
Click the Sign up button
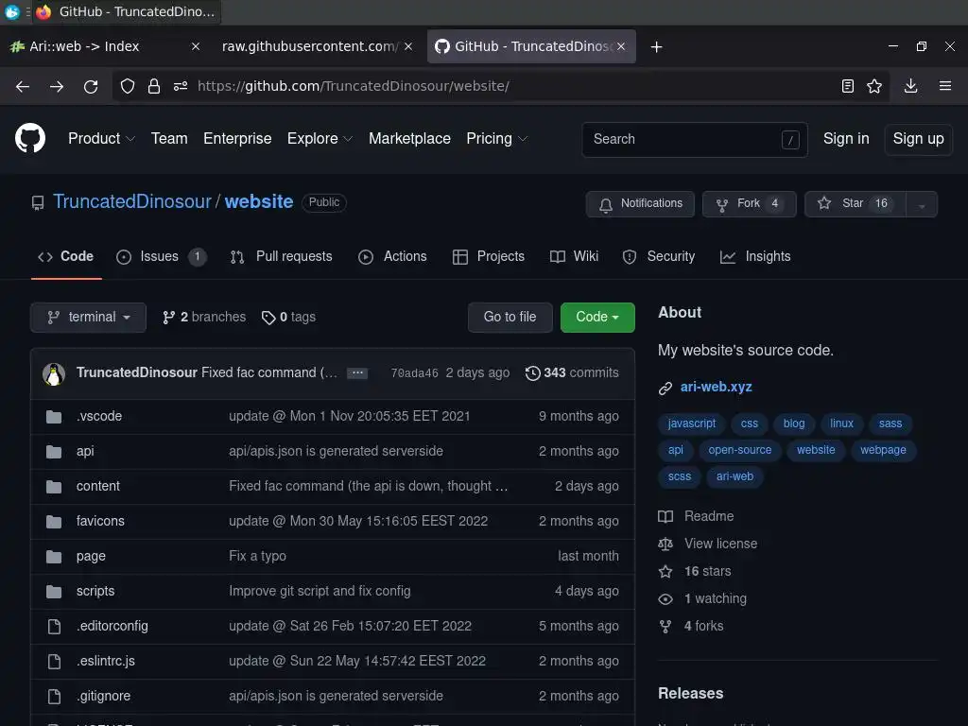(x=918, y=139)
